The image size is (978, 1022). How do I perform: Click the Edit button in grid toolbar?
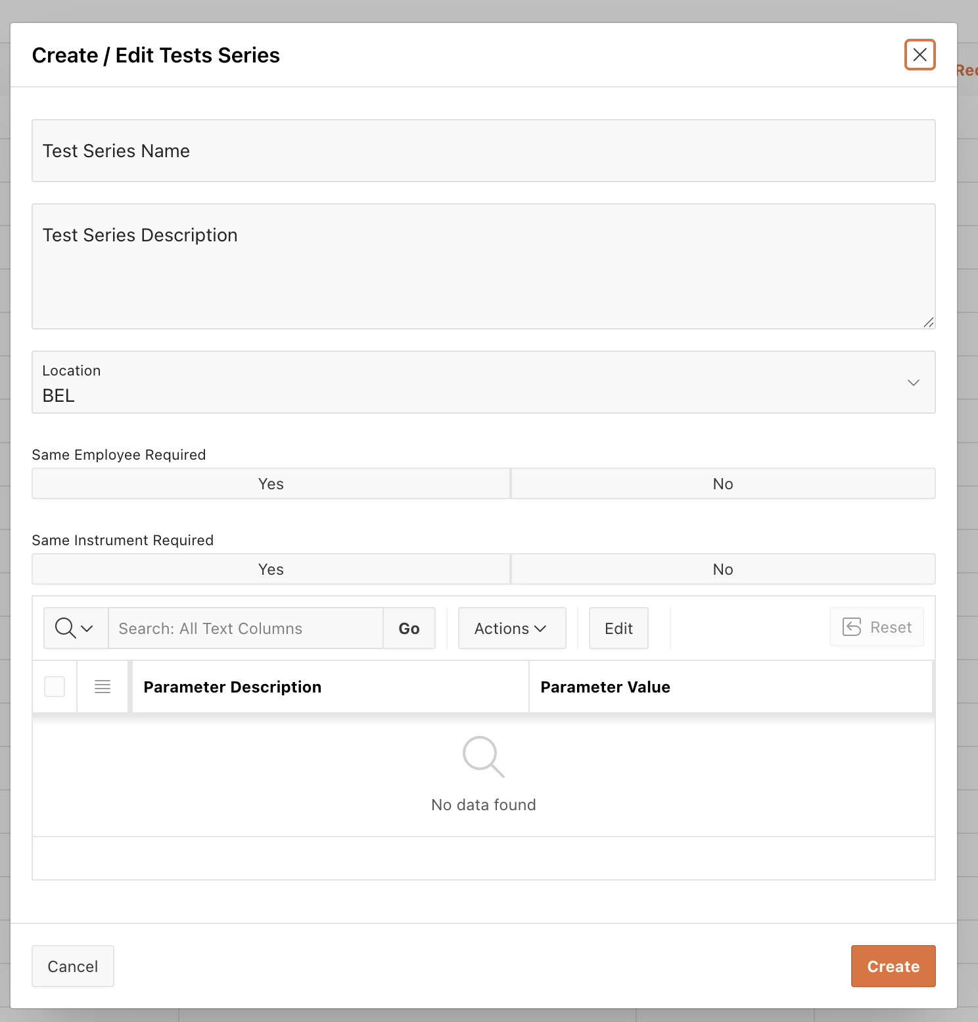tap(618, 628)
